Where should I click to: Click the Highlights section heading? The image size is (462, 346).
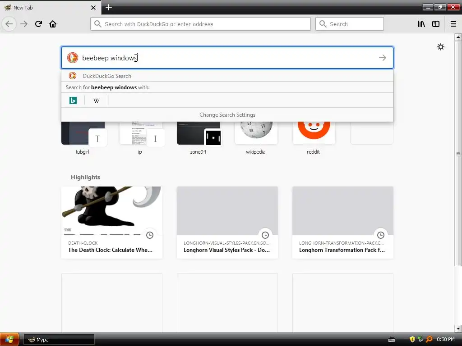click(x=85, y=177)
